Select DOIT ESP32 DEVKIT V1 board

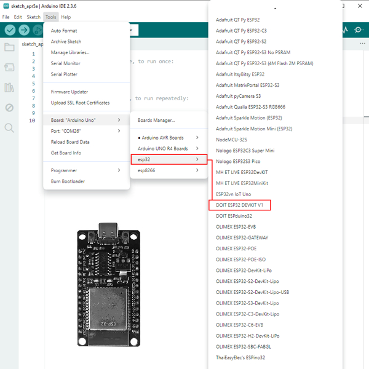pos(240,205)
